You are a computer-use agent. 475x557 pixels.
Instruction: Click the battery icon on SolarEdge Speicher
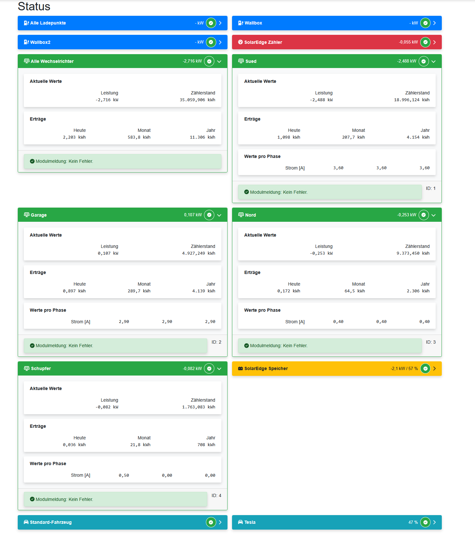click(x=240, y=368)
